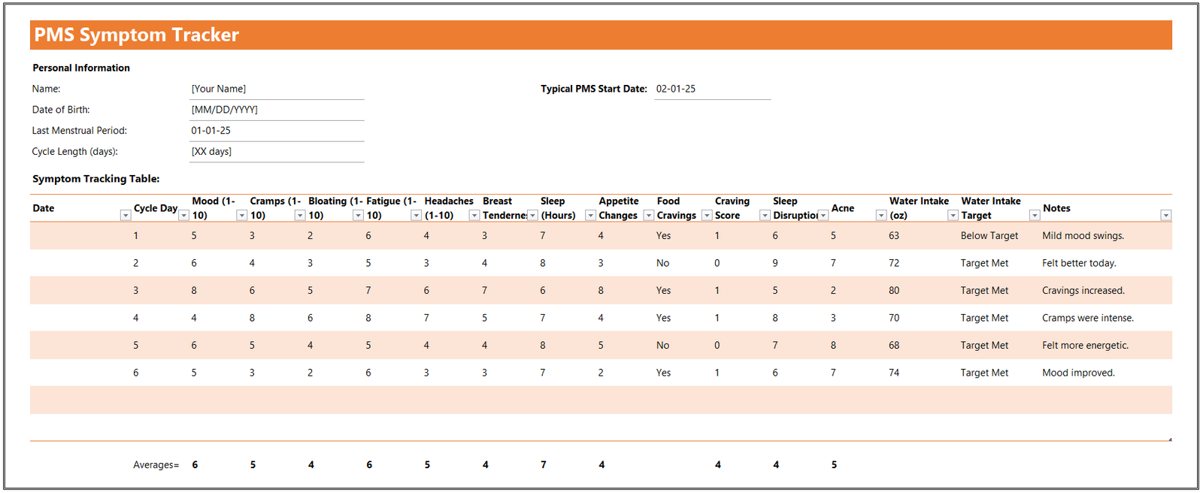Select Cycle Day 1 in 'Mild mood swings.' row
The width and height of the screenshot is (1203, 493).
pos(136,236)
